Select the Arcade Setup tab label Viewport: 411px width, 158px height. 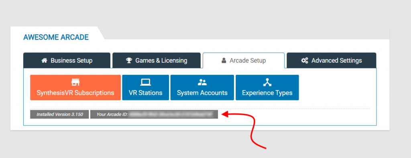[x=248, y=61]
